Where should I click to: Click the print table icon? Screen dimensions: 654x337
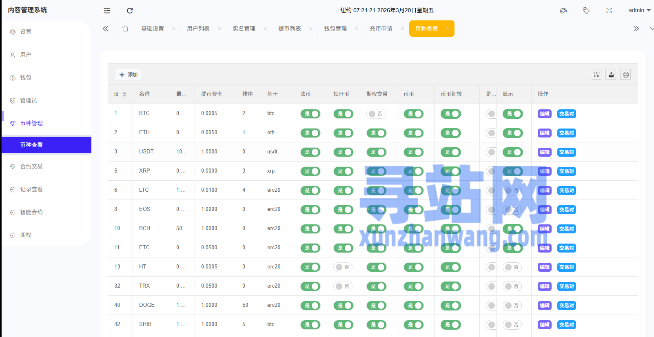[626, 74]
